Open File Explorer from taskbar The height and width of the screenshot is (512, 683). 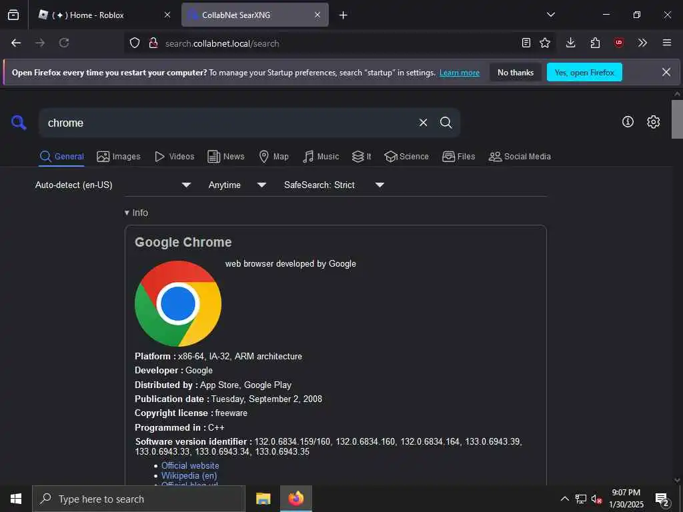(263, 499)
